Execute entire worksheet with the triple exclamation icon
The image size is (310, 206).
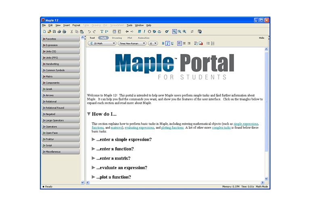click(x=139, y=31)
